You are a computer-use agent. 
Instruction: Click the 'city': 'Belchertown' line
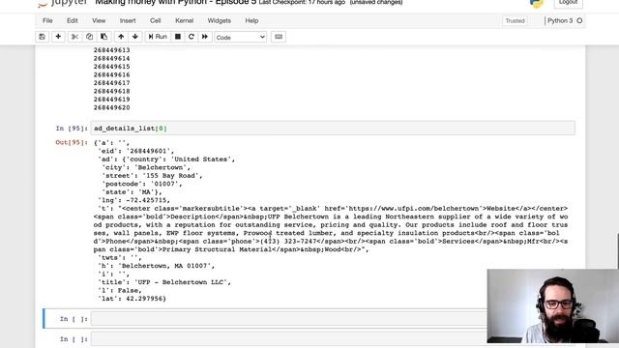tap(146, 167)
